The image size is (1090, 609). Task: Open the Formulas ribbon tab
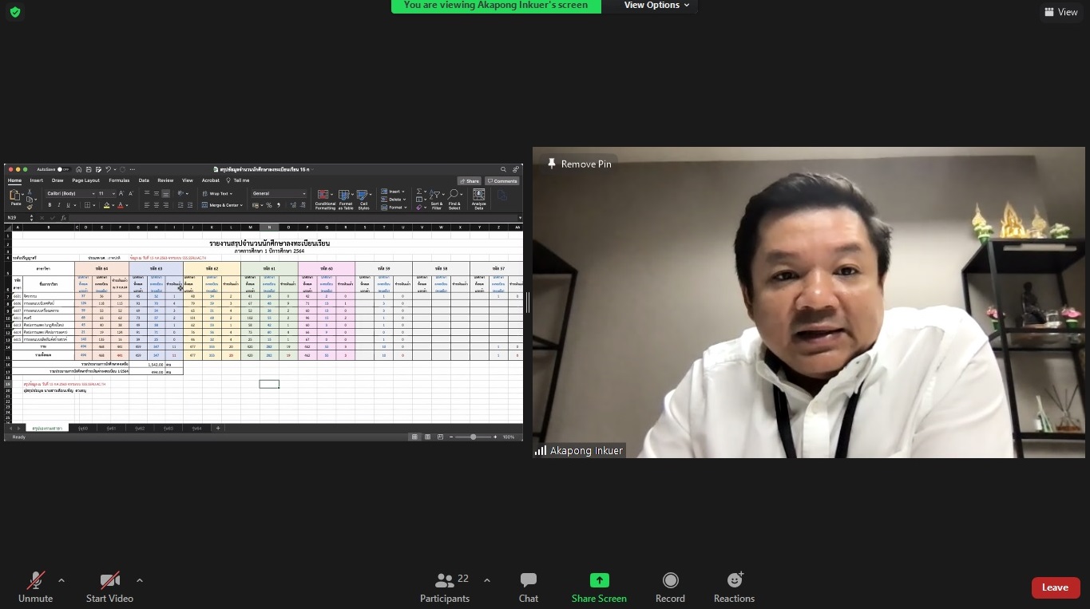point(119,180)
